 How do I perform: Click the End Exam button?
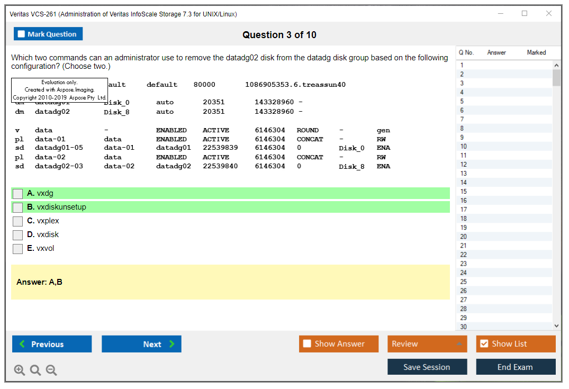click(x=515, y=367)
